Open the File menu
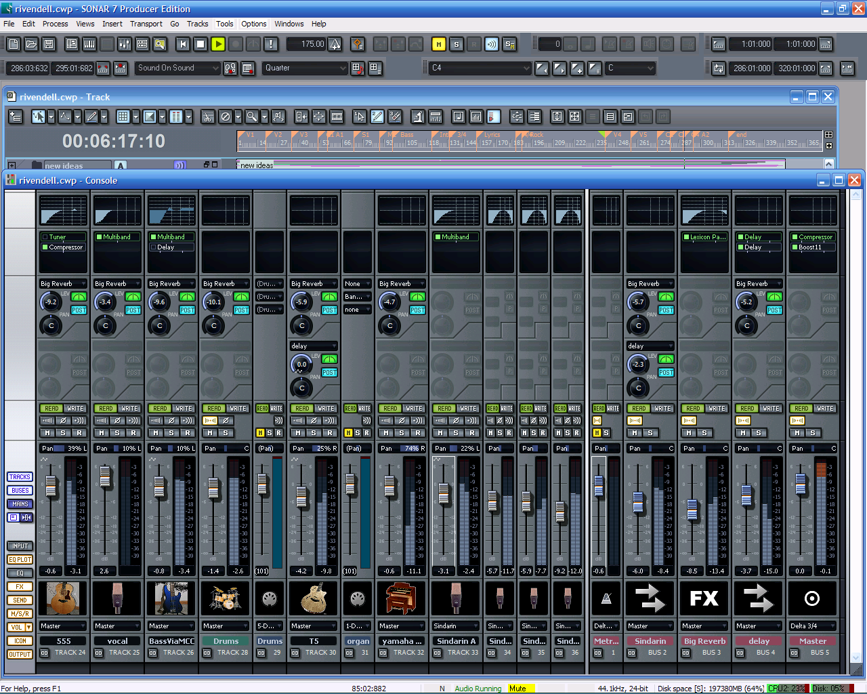Viewport: 867px width, 694px height. pos(9,24)
